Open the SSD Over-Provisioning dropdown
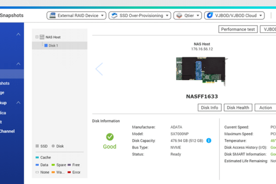This screenshot has width=276, height=184. [x=140, y=16]
